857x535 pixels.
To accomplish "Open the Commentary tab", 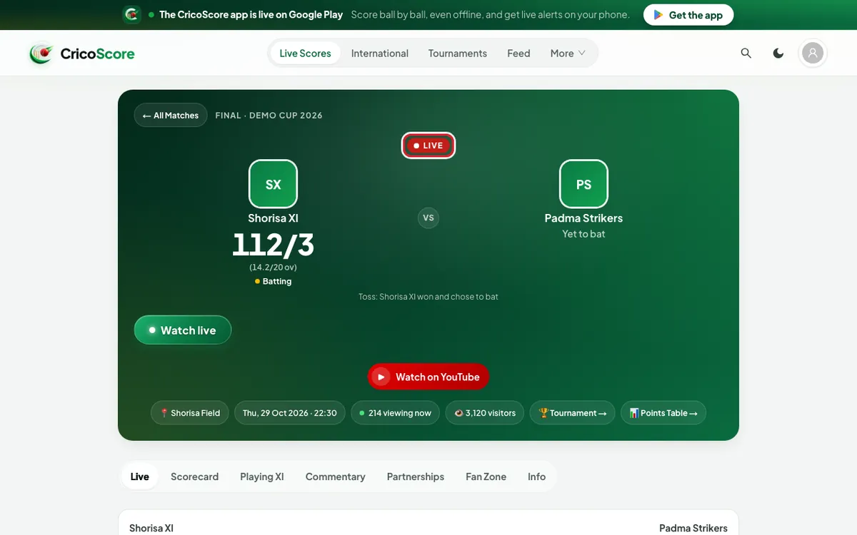I will (x=336, y=477).
